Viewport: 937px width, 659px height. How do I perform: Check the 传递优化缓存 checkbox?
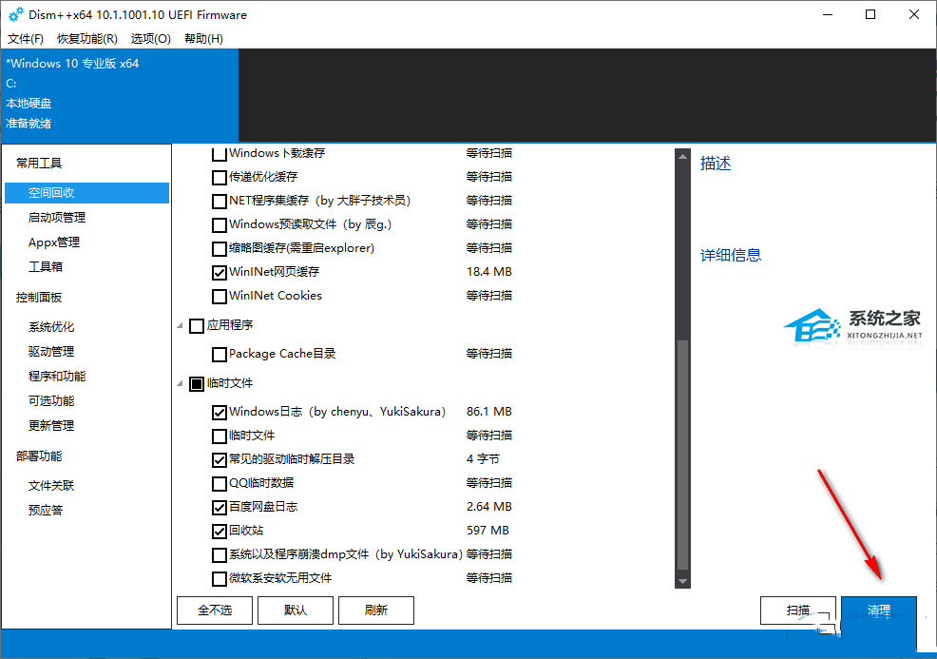[220, 178]
